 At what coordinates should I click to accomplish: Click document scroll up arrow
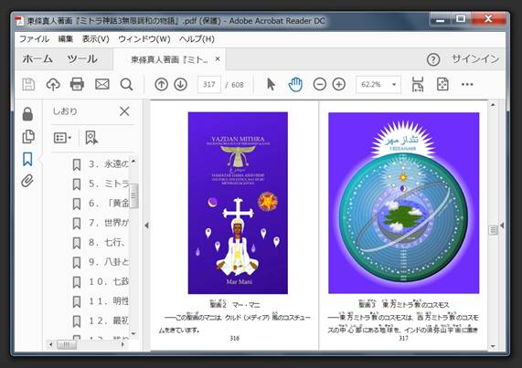[493, 105]
